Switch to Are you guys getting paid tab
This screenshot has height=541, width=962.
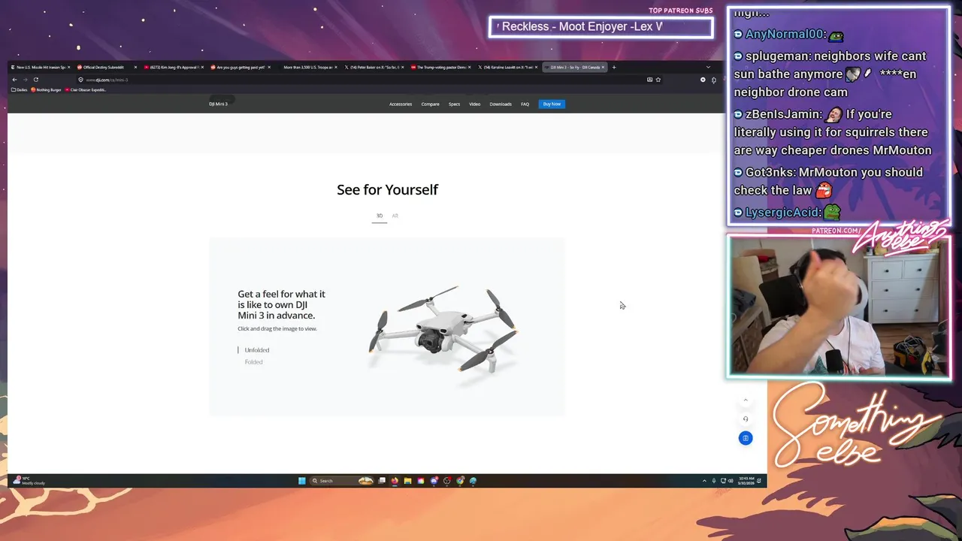tap(240, 67)
